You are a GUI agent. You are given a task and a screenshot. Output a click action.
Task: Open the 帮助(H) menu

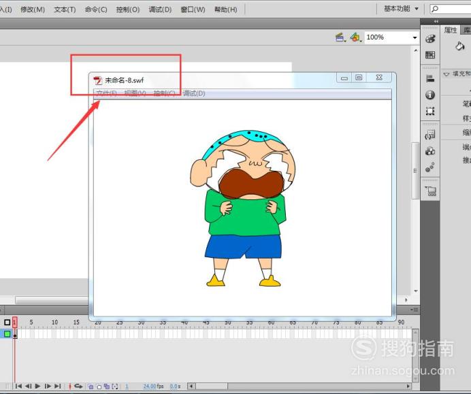point(226,10)
